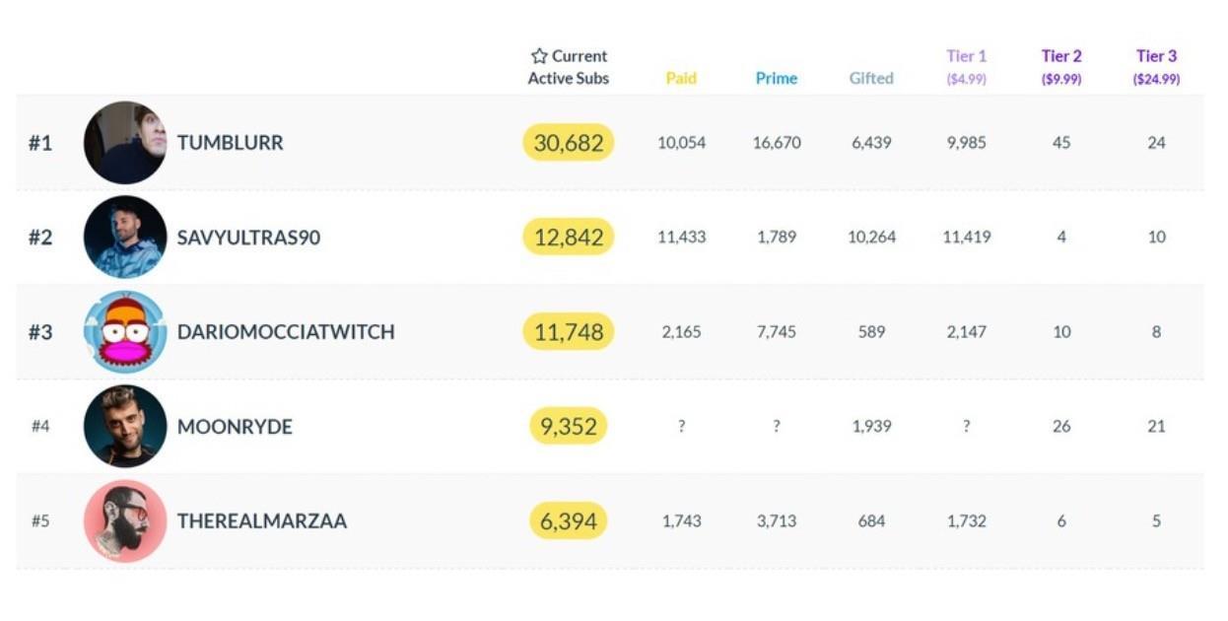Click the highlighted 30,682 subs badge

569,143
